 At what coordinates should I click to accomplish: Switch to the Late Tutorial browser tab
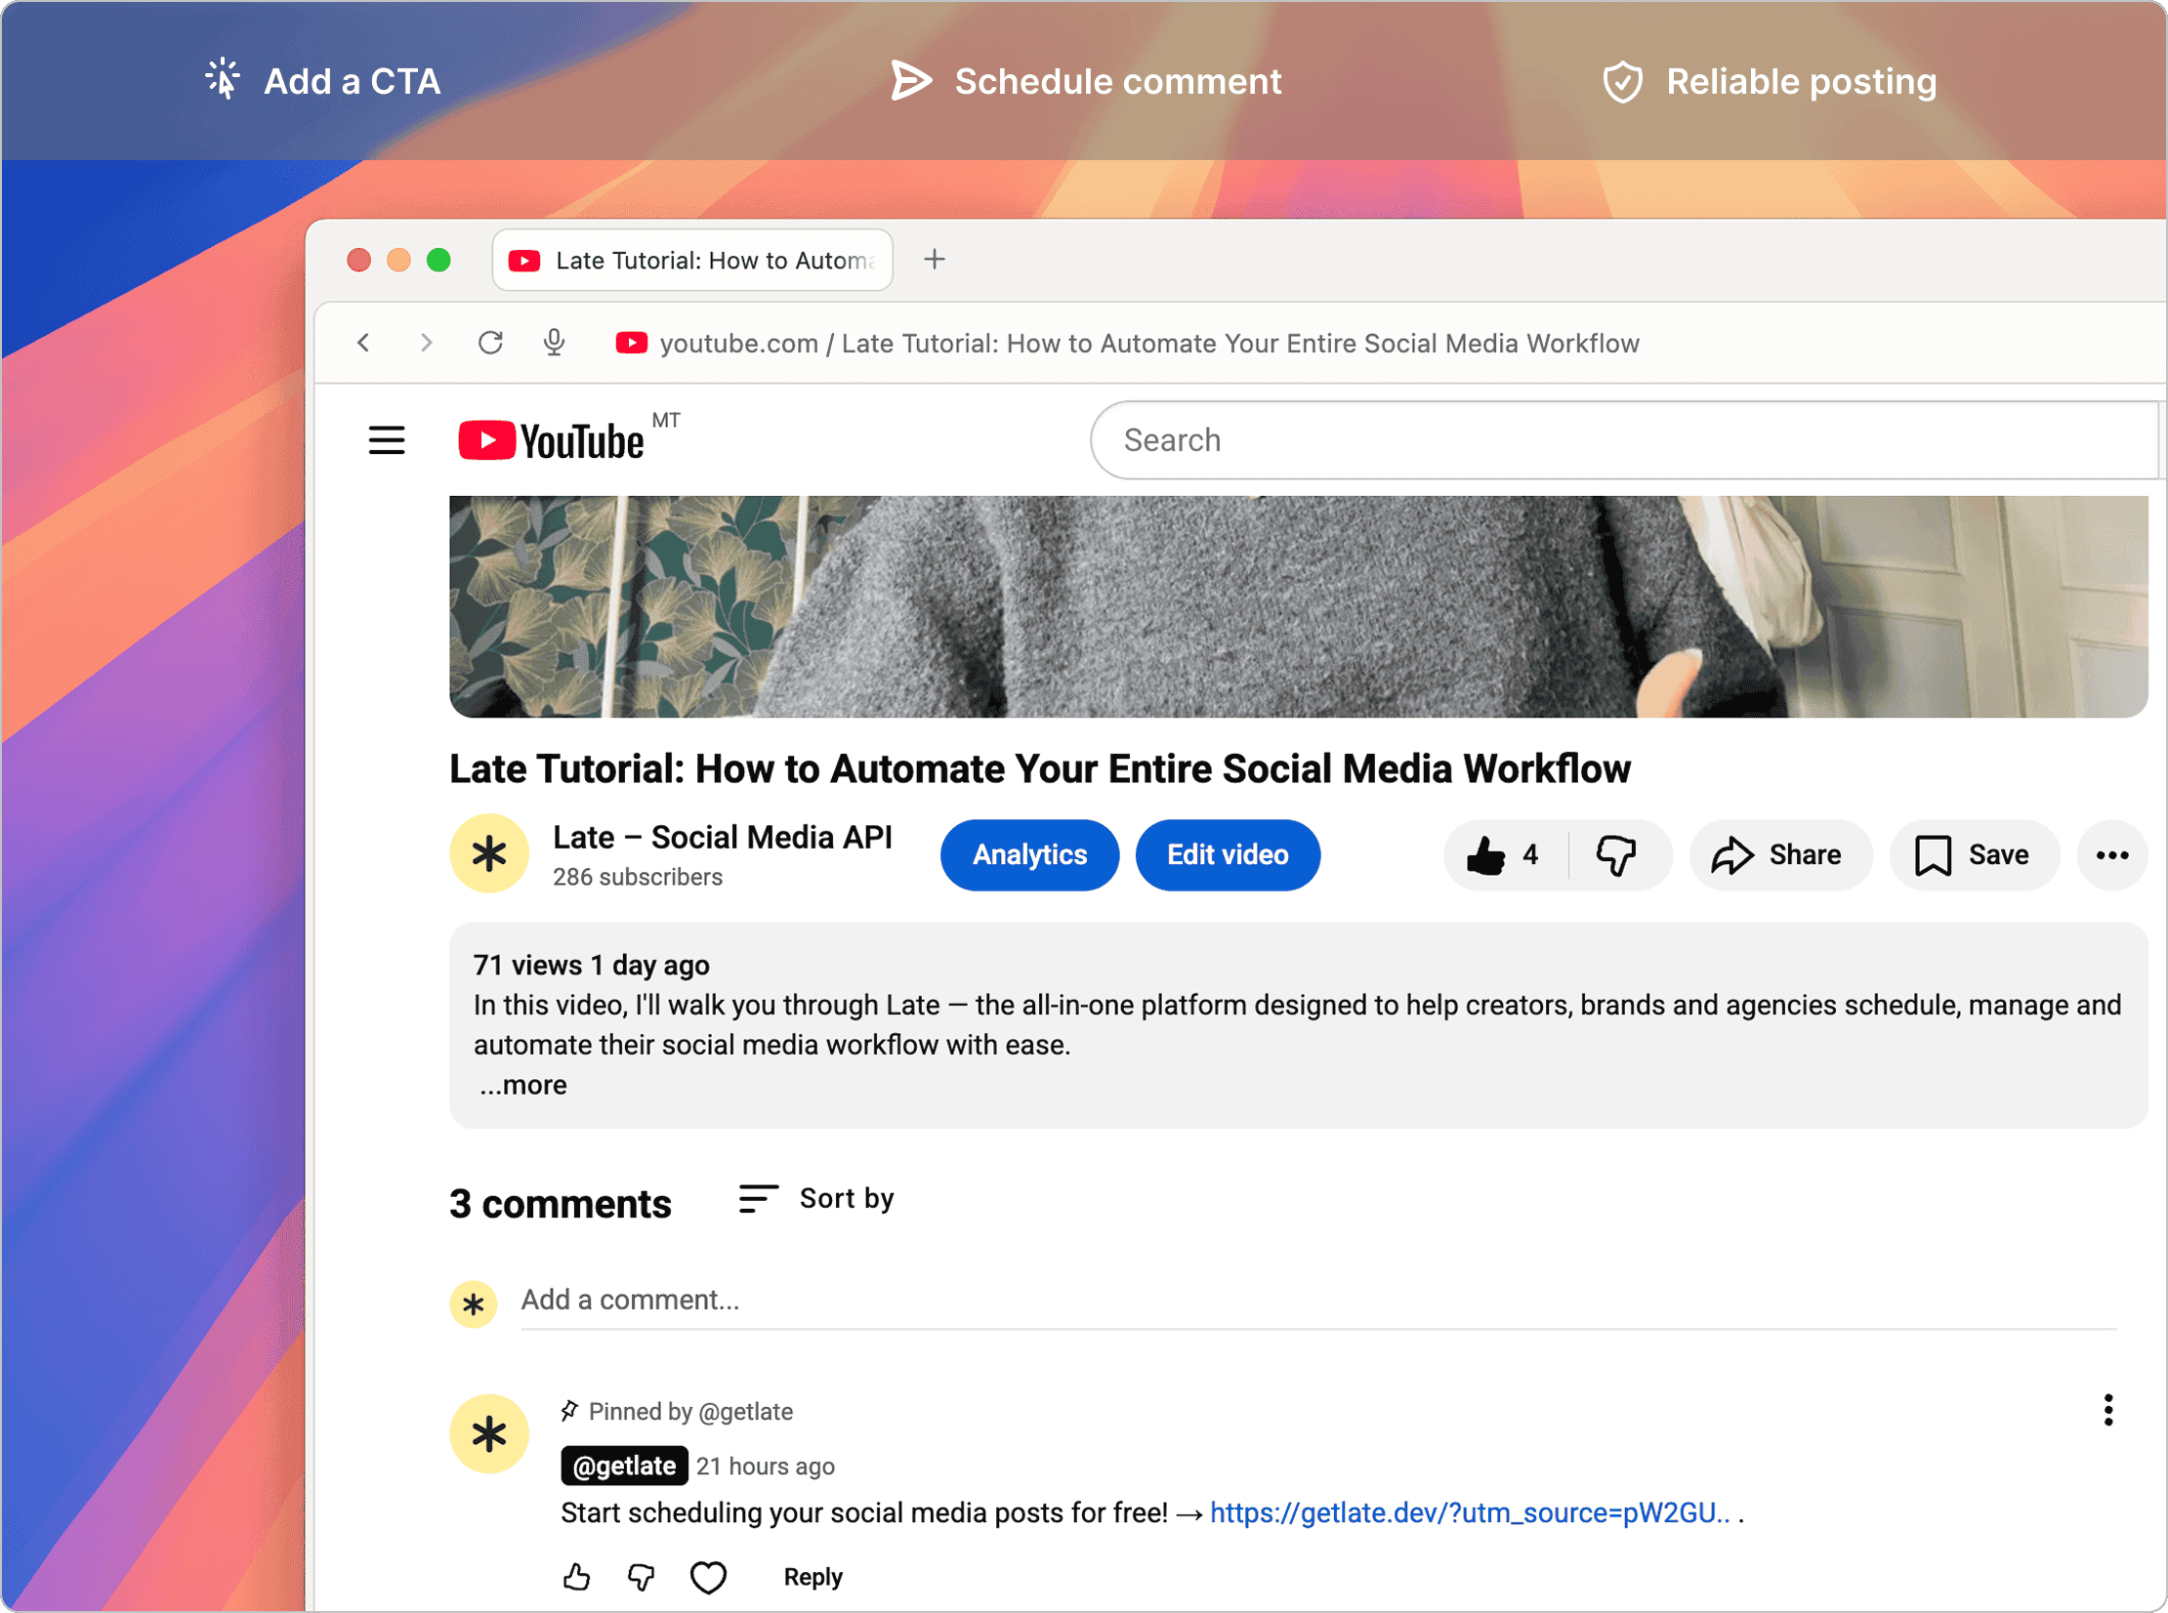coord(691,260)
